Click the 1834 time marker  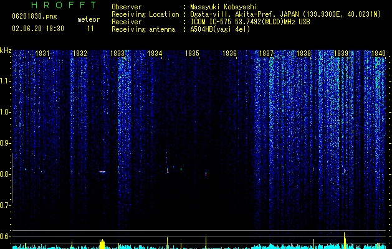tap(155, 54)
